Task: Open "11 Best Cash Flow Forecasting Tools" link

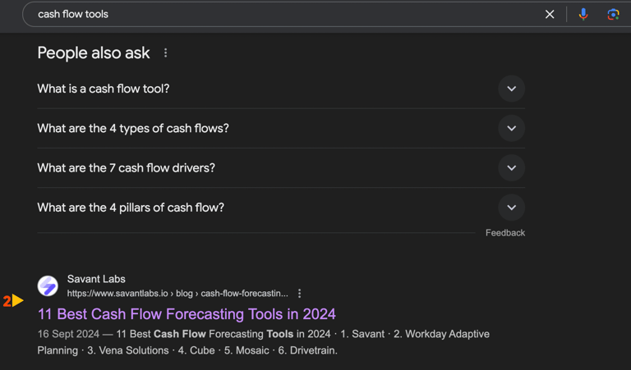Action: [x=187, y=314]
